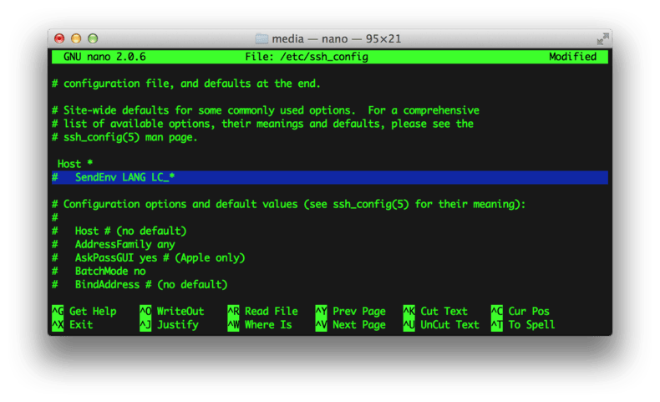Viewport: 660px width, 402px height.
Task: Click the 'Site-wide defaults for some' comment line
Action: (x=266, y=110)
